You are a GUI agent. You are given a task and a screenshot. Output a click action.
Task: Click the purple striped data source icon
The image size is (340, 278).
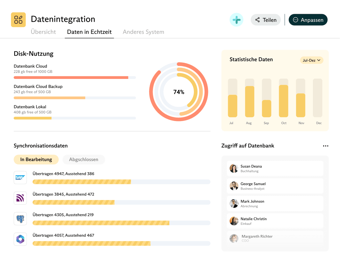coord(20,198)
